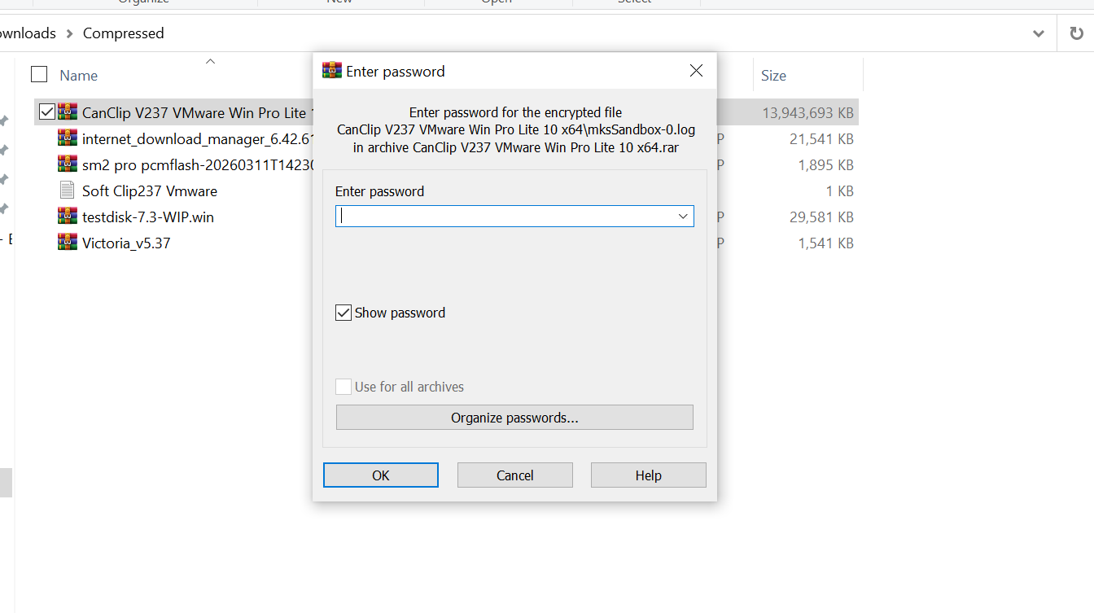
Task: Click the internet_download_manager archive icon
Action: point(68,138)
